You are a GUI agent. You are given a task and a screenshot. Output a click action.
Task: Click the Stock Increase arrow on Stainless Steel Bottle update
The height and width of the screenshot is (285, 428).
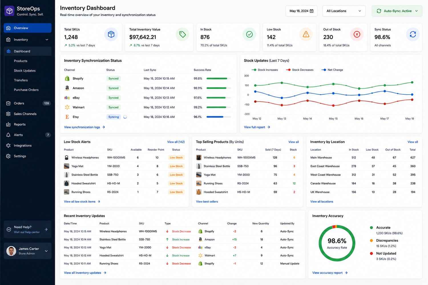(167, 239)
